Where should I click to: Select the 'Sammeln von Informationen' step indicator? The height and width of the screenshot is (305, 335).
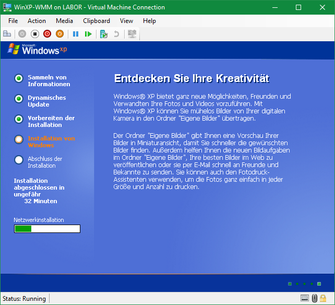pyautogui.click(x=19, y=79)
